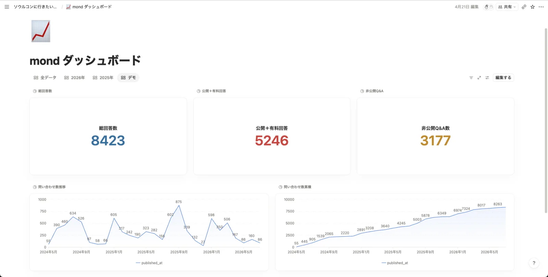Open the 共有 share dropdown

(x=507, y=7)
